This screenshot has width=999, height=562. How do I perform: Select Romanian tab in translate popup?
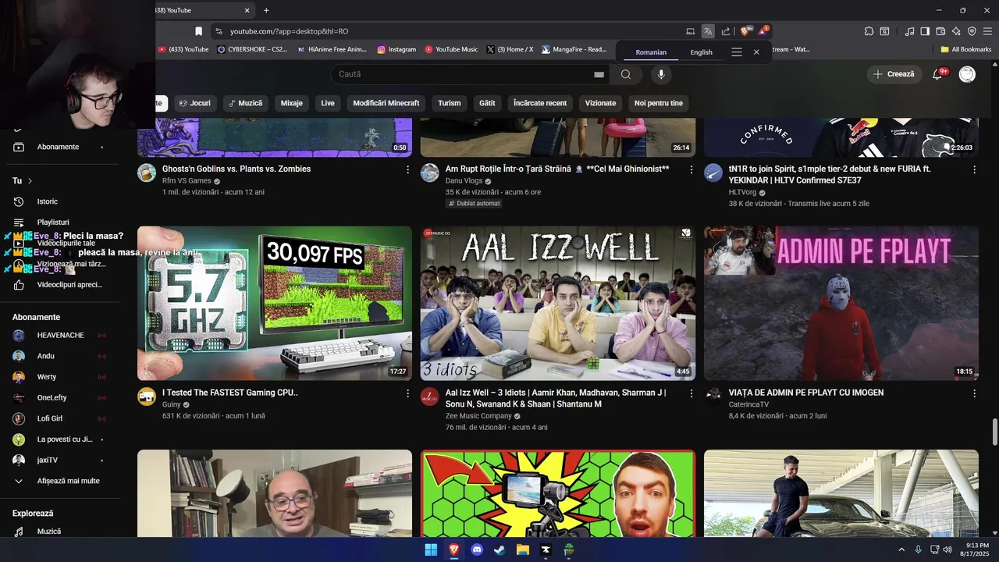651,52
